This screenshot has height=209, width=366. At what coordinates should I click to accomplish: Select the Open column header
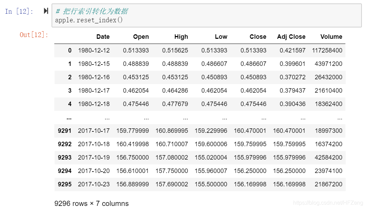pos(141,37)
